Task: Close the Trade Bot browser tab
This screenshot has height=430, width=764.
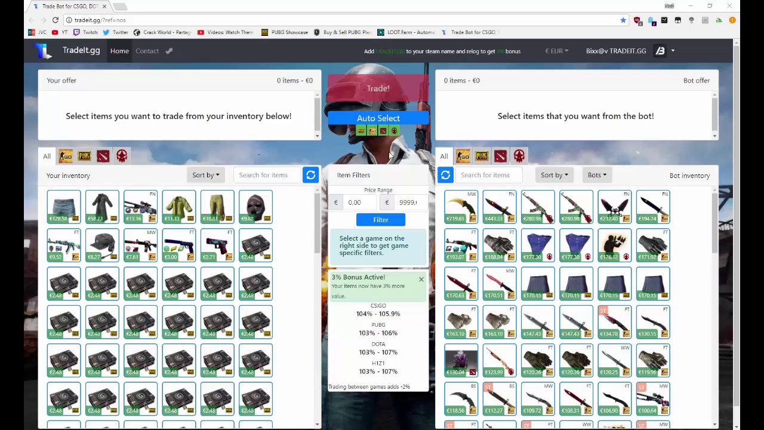Action: pos(104,6)
